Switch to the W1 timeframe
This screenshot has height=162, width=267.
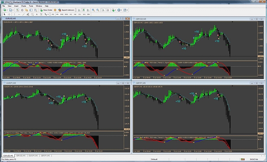click(84, 14)
